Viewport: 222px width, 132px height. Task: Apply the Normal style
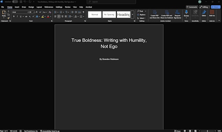(95, 14)
